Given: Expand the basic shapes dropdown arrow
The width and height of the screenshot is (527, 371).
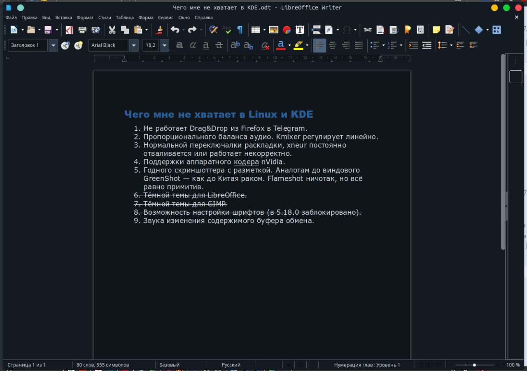Looking at the screenshot, I should coord(487,30).
